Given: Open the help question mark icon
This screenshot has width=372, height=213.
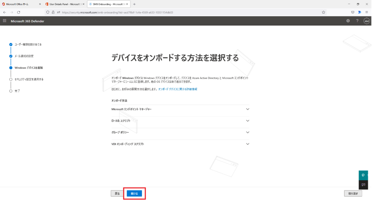Looking at the screenshot, I should [357, 21].
